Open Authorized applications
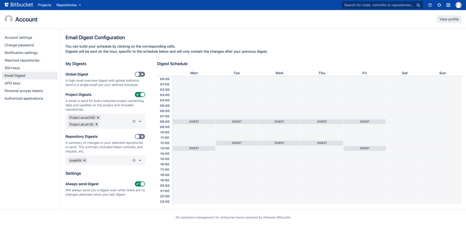 click(24, 98)
